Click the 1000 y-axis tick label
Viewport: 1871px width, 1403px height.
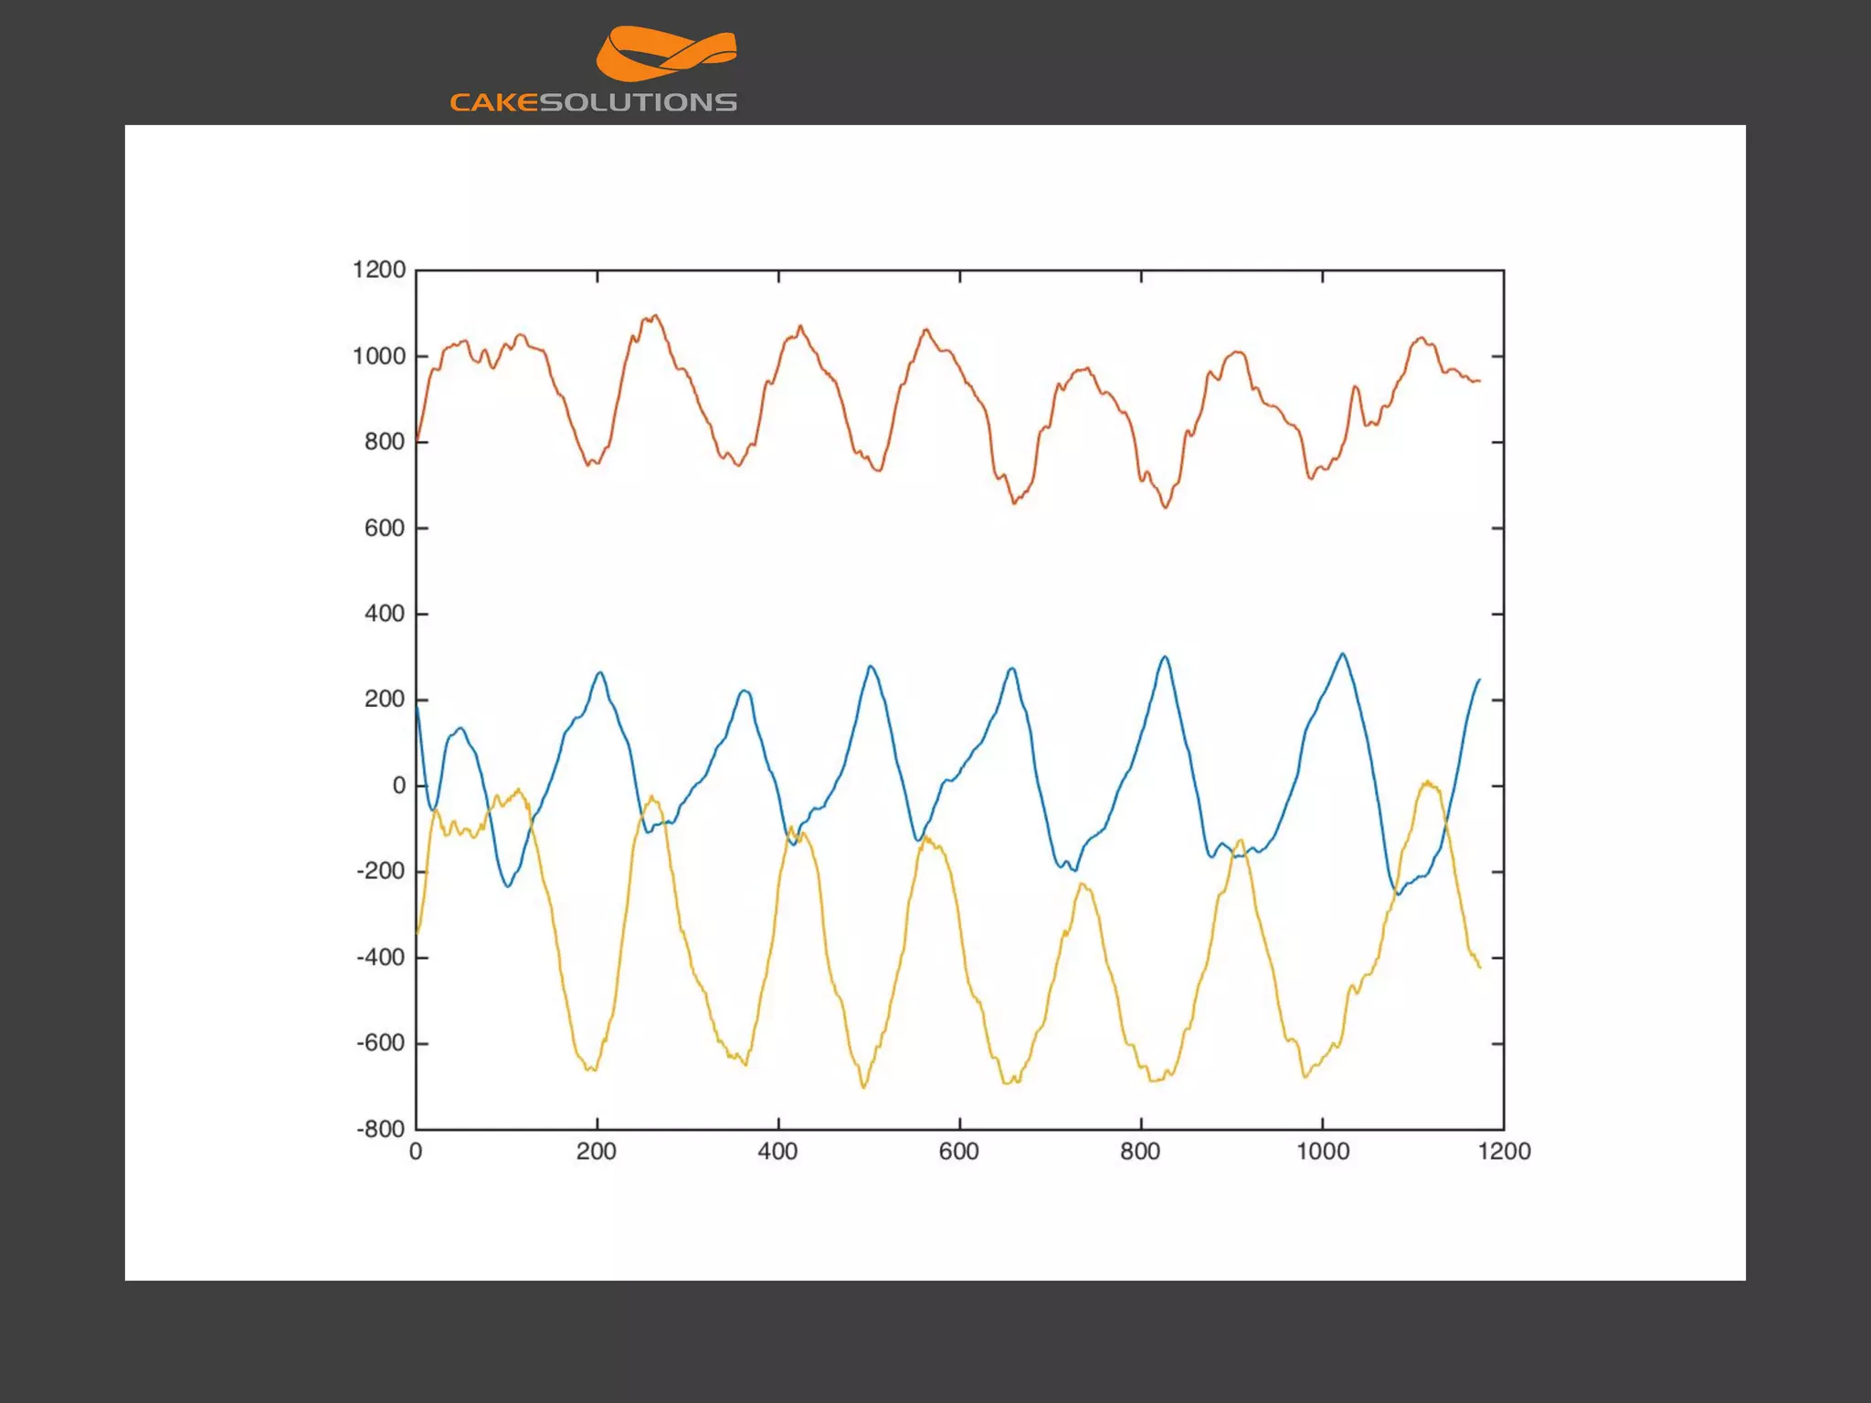(x=379, y=356)
